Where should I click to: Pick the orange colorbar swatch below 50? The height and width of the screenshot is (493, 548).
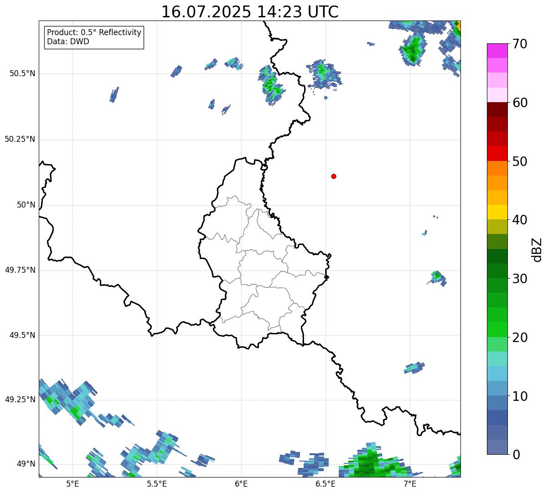(x=497, y=168)
